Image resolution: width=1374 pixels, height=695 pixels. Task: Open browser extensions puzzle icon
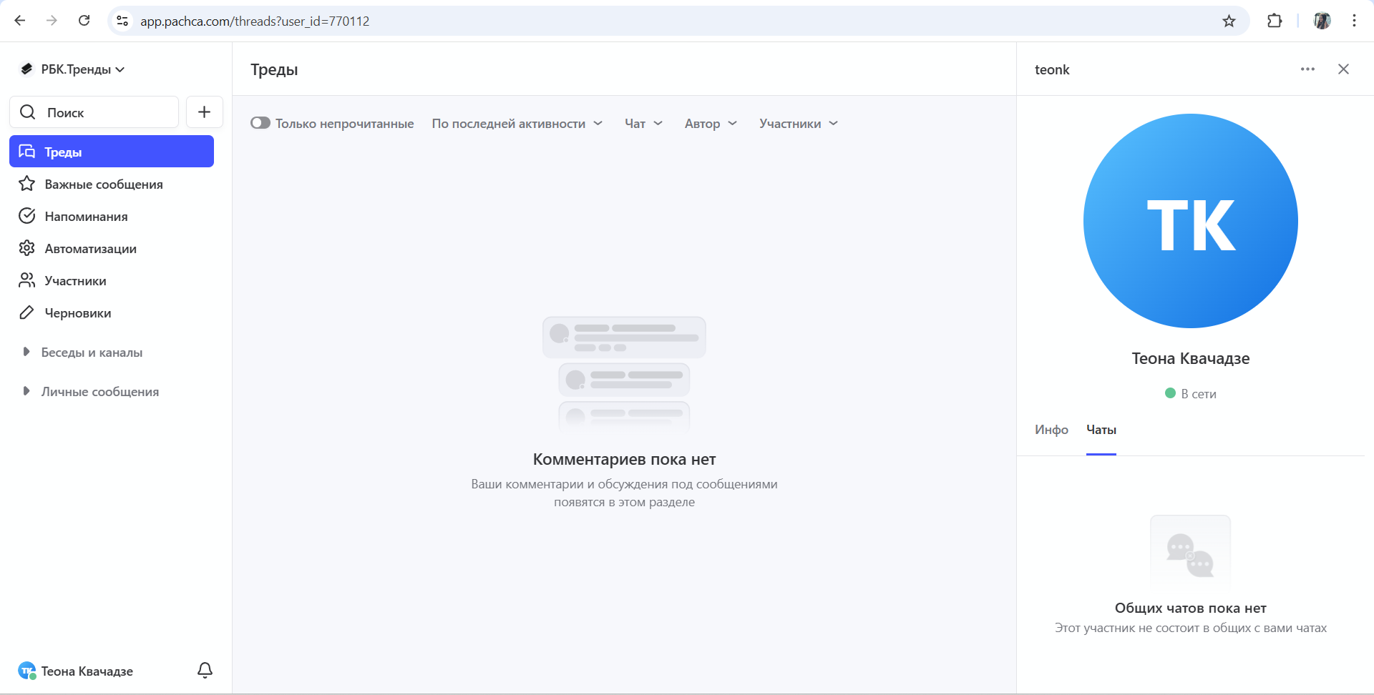(x=1275, y=21)
